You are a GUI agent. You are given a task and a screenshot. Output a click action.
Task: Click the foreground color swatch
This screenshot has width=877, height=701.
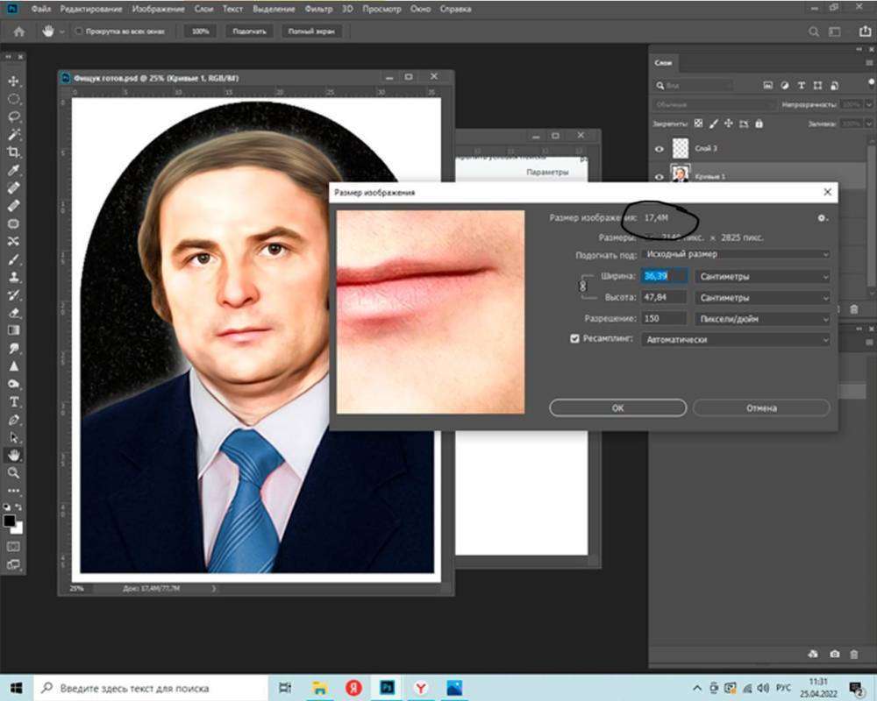[10, 520]
